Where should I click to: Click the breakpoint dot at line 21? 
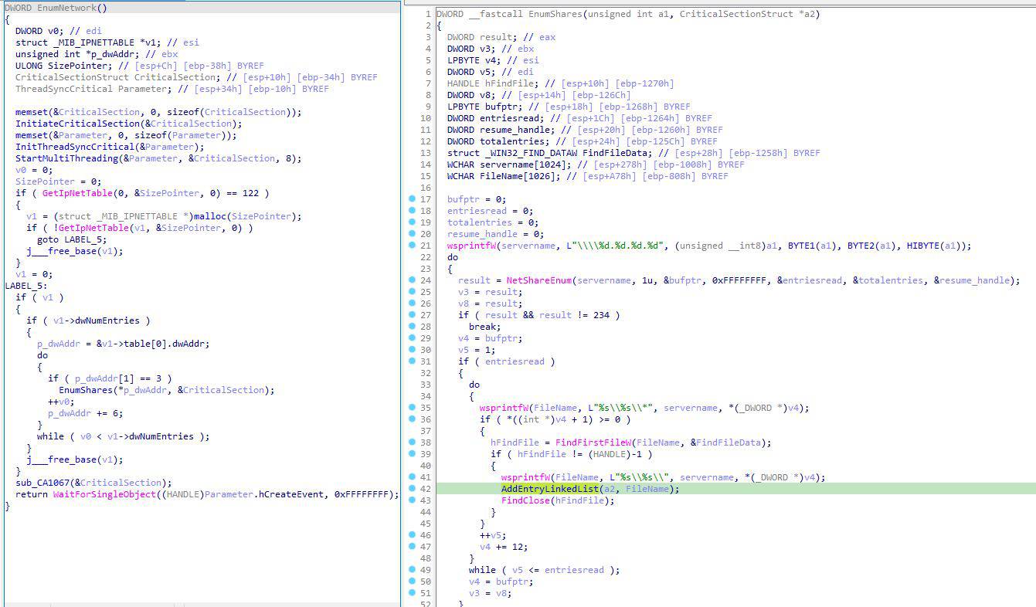tap(413, 246)
